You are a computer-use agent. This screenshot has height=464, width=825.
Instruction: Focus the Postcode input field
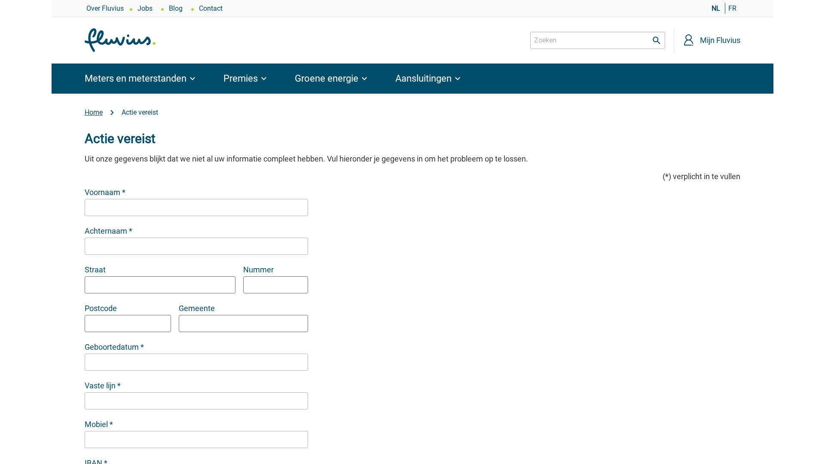coord(128,324)
